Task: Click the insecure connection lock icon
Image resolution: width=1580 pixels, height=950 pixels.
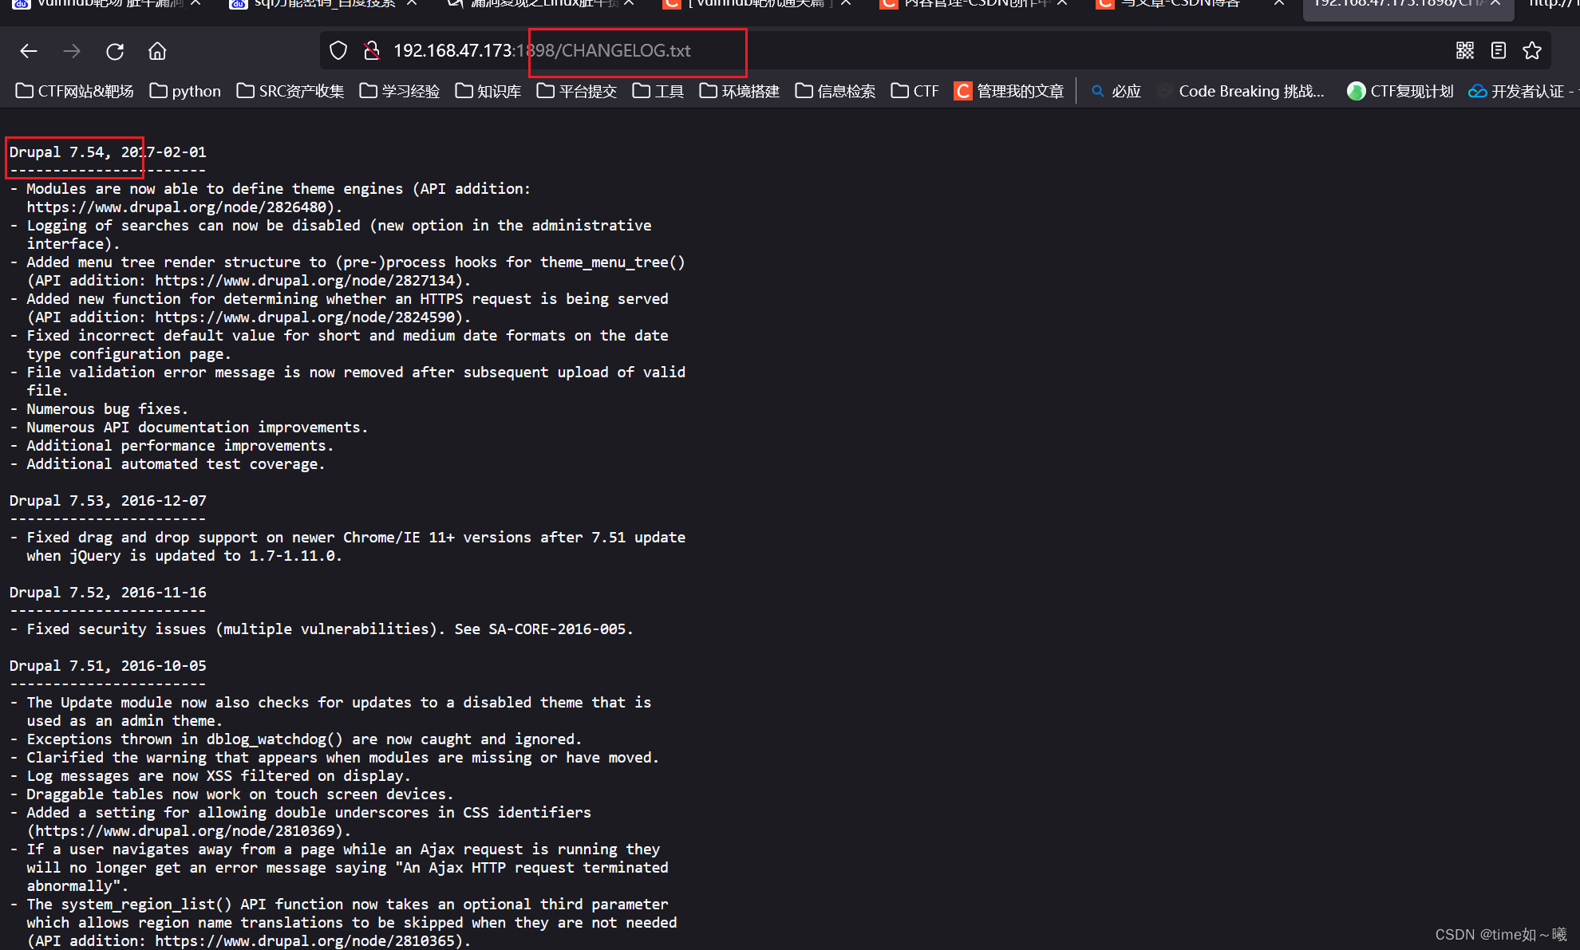Action: 371,51
